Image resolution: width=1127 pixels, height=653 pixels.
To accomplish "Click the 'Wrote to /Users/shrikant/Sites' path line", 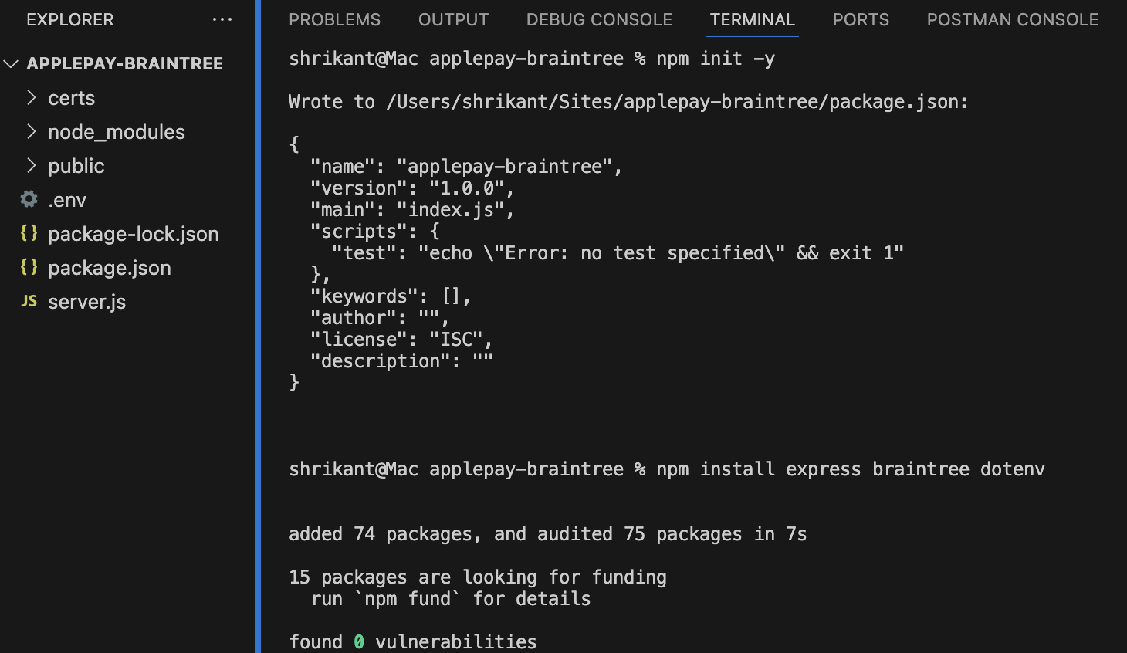I will point(628,102).
